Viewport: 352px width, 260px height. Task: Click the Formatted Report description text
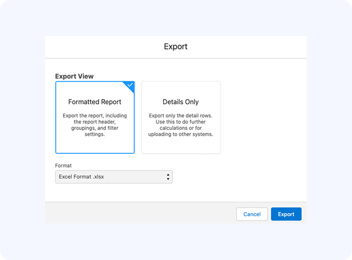point(95,125)
